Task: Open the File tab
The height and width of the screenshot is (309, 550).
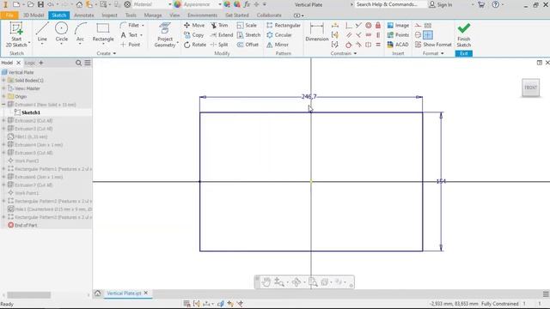Action: pyautogui.click(x=9, y=15)
